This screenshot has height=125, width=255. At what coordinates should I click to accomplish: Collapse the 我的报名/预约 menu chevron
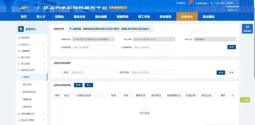tap(44, 70)
